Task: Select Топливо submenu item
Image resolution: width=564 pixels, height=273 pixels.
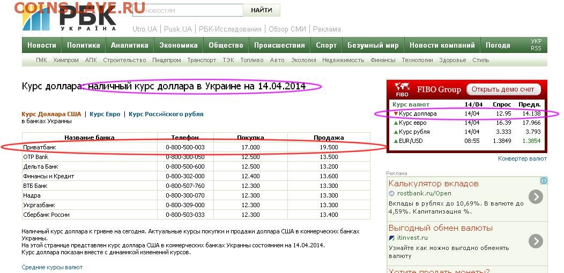Action: tap(252, 60)
